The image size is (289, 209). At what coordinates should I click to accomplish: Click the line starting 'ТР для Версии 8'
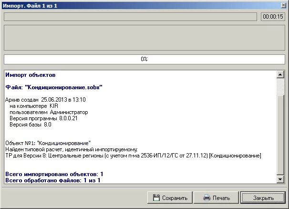pyautogui.click(x=133, y=156)
